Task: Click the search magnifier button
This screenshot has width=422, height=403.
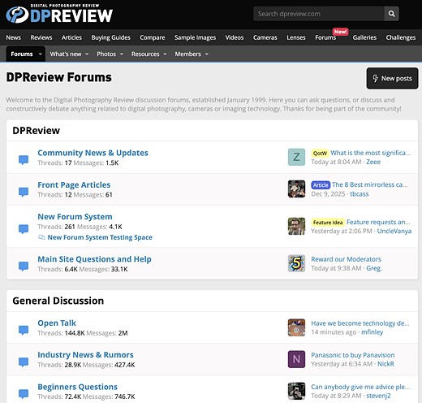Action: click(x=391, y=14)
